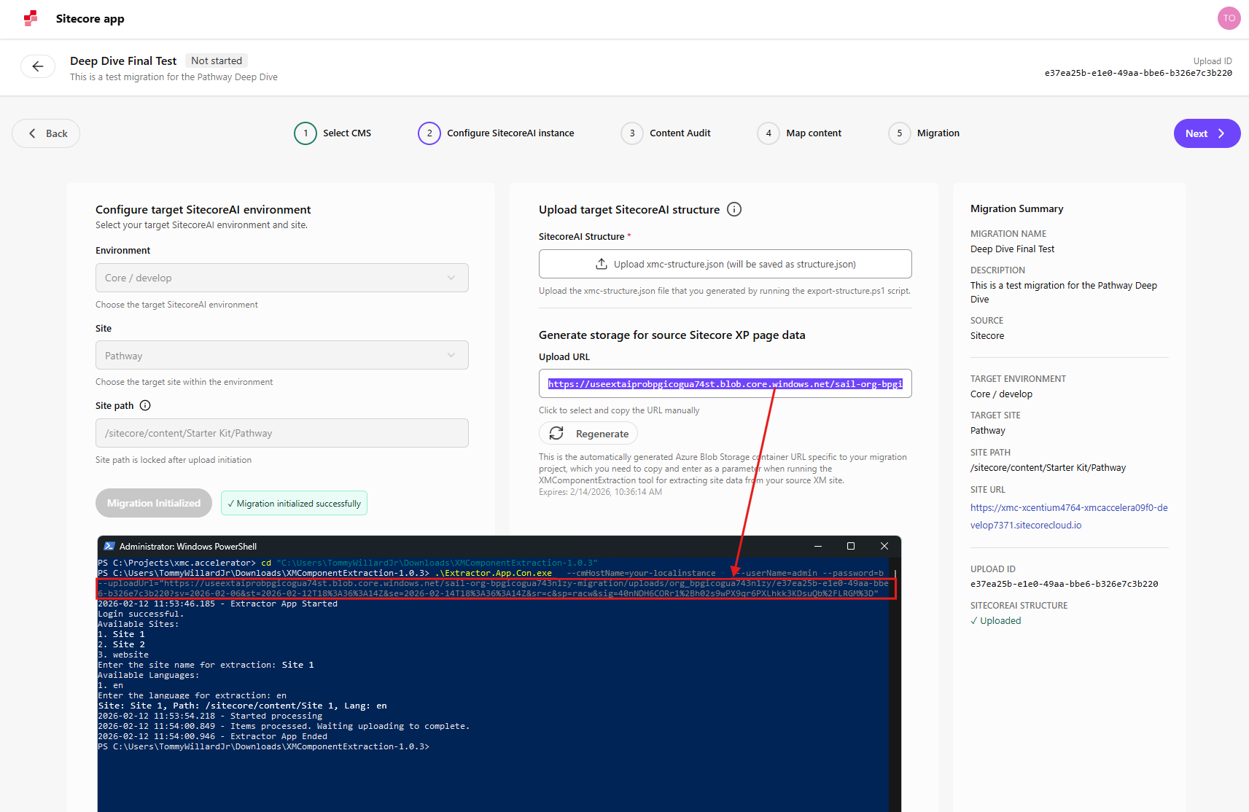Screen dimensions: 1249x812
Task: Click the info icon beside the Site path label
Action: click(x=145, y=405)
